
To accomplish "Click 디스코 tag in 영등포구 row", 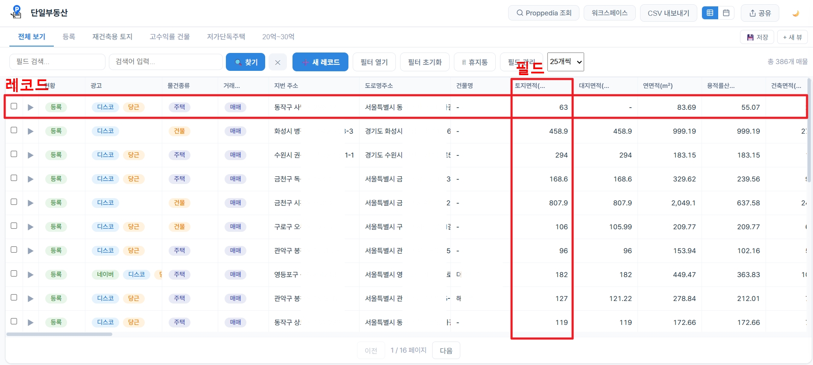I will coord(137,274).
